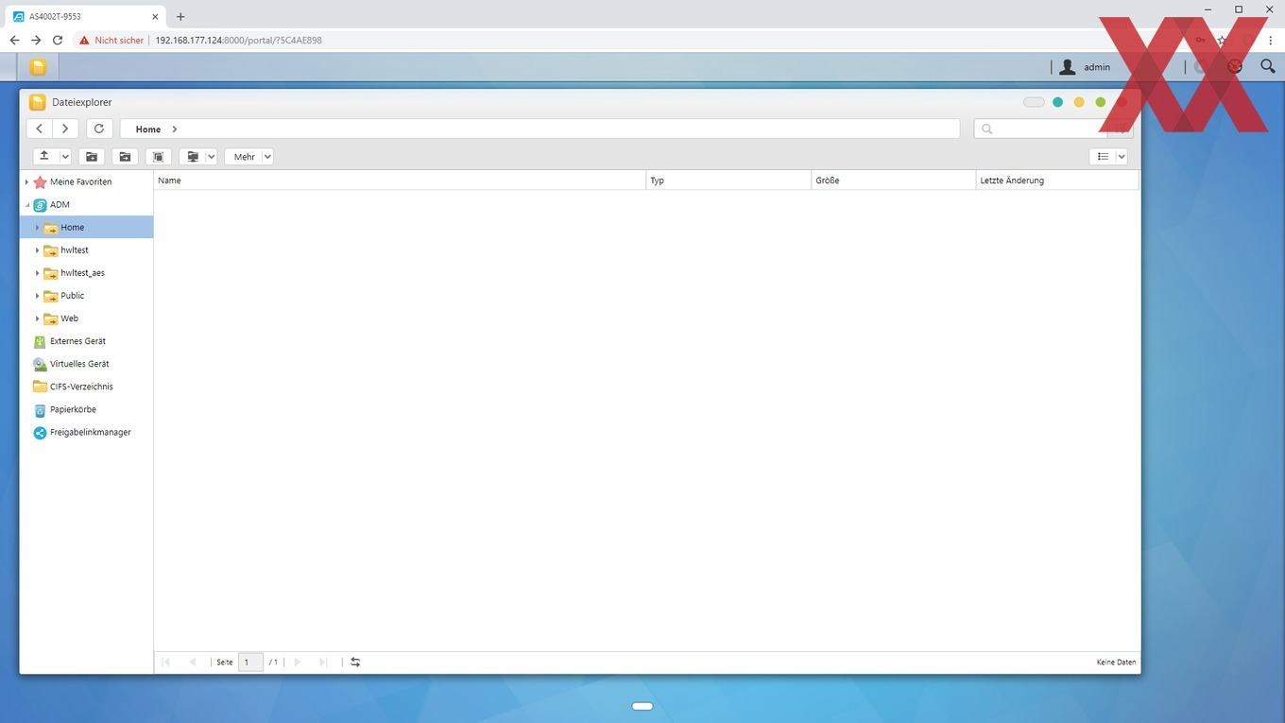Click the teal circle window button
The image size is (1285, 723).
[x=1057, y=102]
